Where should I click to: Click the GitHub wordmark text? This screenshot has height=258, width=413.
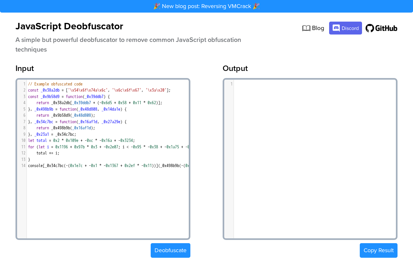[386, 28]
